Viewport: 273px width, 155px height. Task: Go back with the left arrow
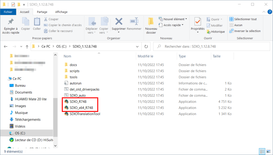(6, 46)
